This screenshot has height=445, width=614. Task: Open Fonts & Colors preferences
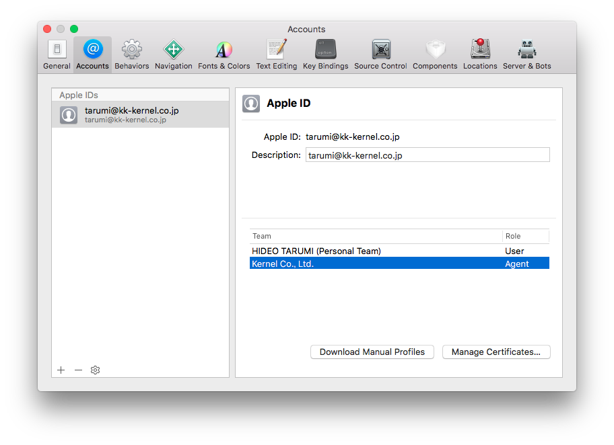[224, 54]
